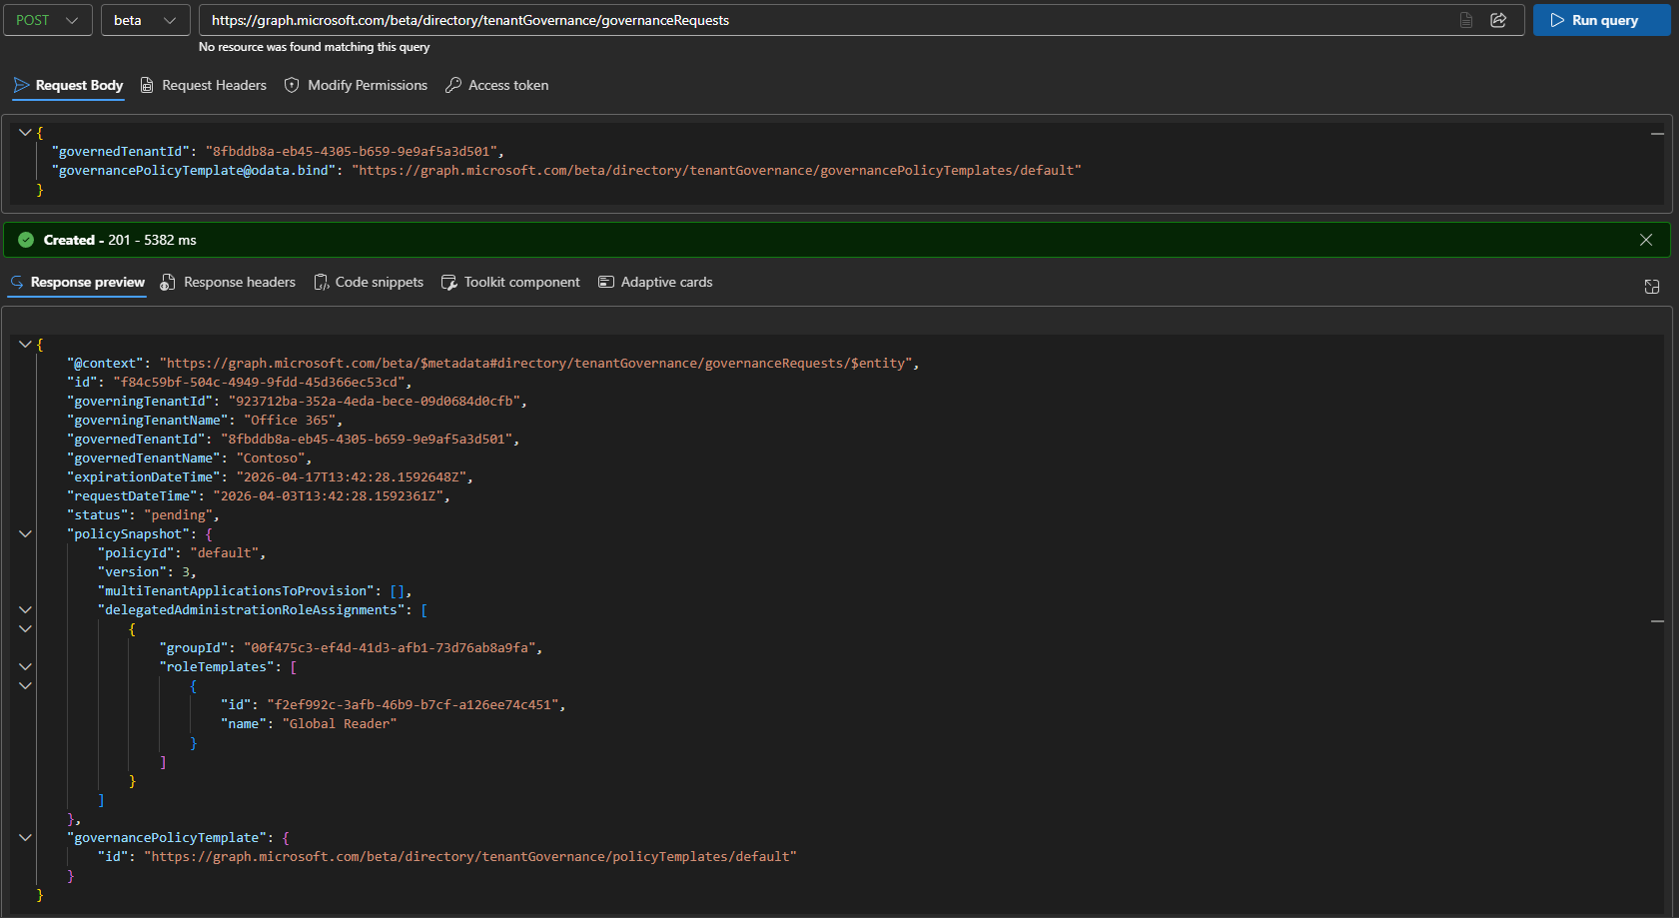1679x918 pixels.
Task: Dismiss the Created 201 status banner
Action: [x=1646, y=240]
